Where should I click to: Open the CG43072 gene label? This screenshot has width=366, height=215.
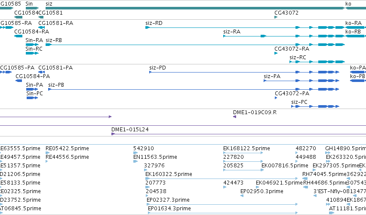286,13
